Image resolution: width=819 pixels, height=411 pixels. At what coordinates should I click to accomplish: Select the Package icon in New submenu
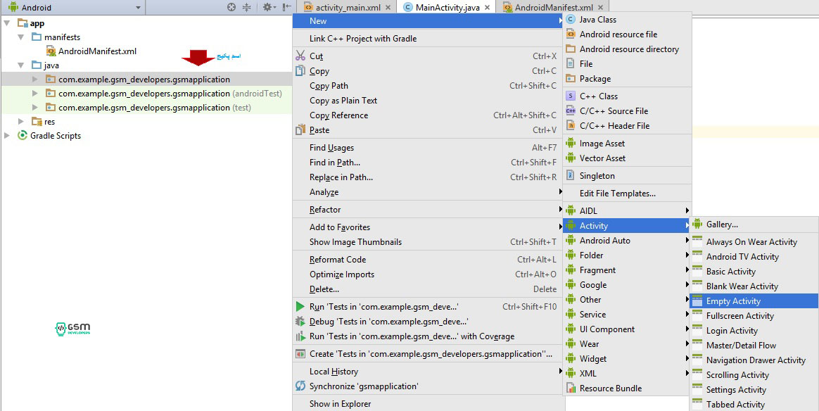click(571, 78)
